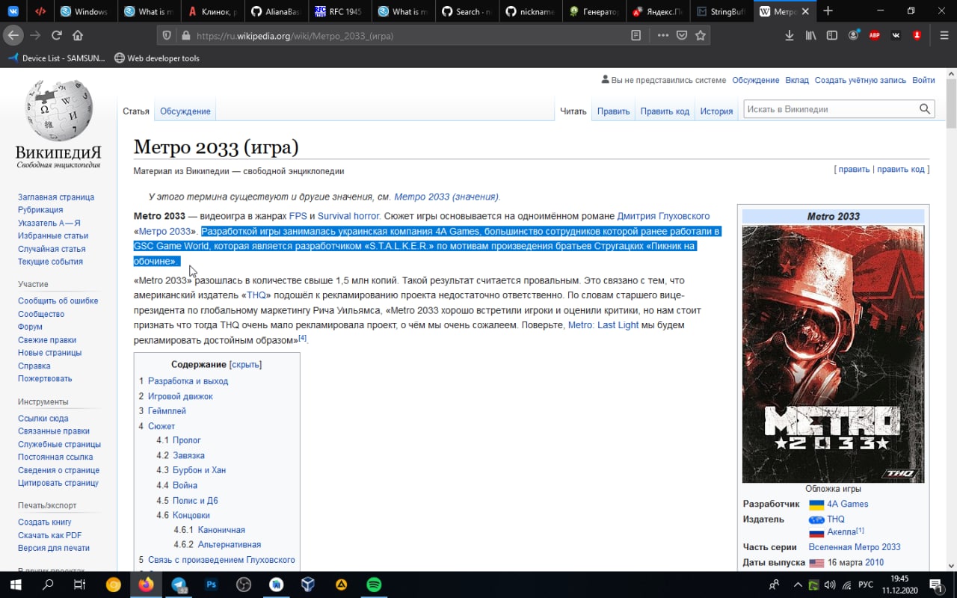The height and width of the screenshot is (598, 957).
Task: Launch Photoshop from the taskbar
Action: [x=212, y=585]
